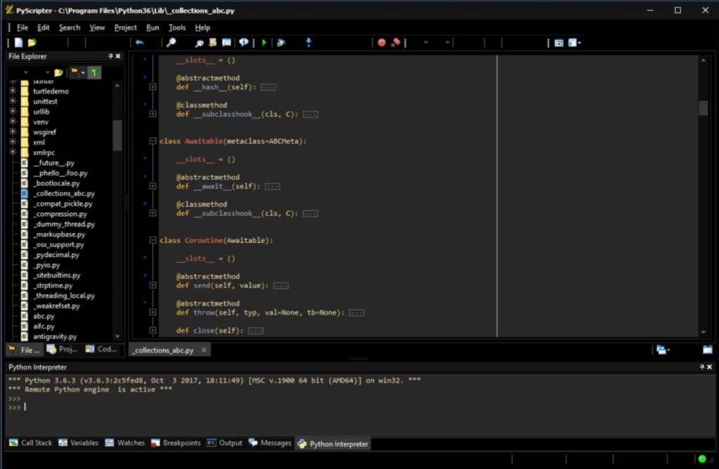Open the layout dropdown arrow near top right
The image size is (719, 469).
[x=579, y=43]
